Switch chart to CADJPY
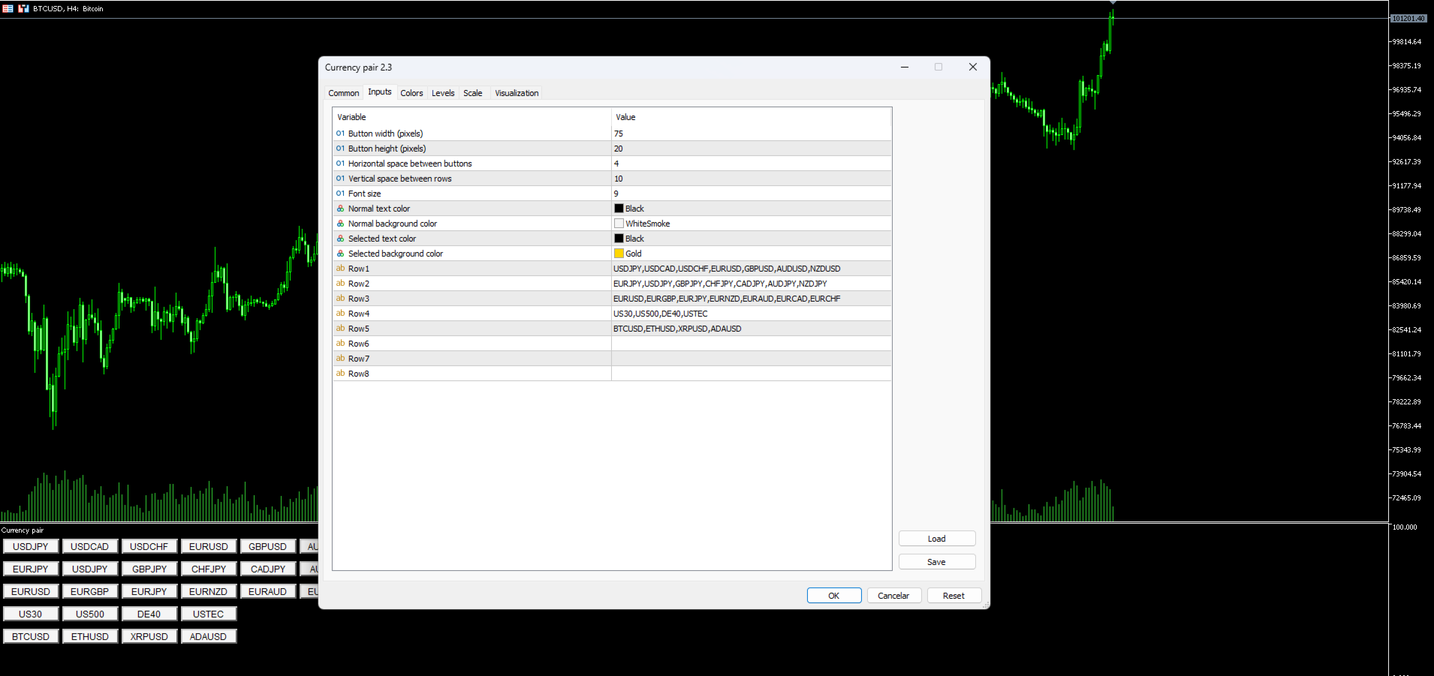 [x=267, y=569]
